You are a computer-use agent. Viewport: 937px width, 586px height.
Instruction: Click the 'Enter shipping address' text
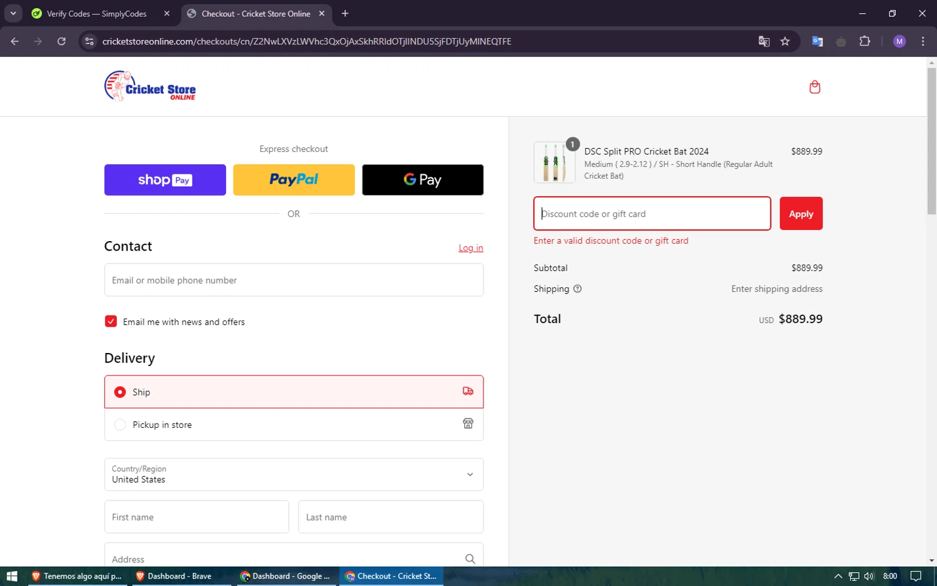click(x=777, y=289)
